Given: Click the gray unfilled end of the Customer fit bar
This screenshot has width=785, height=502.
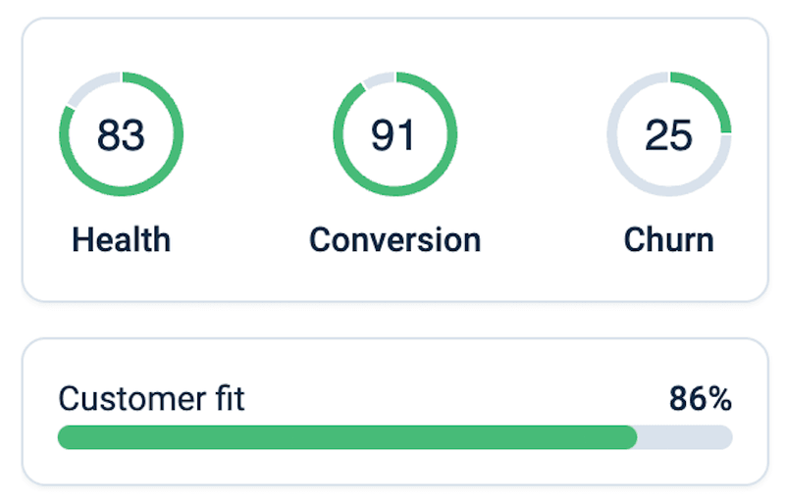Looking at the screenshot, I should (687, 437).
